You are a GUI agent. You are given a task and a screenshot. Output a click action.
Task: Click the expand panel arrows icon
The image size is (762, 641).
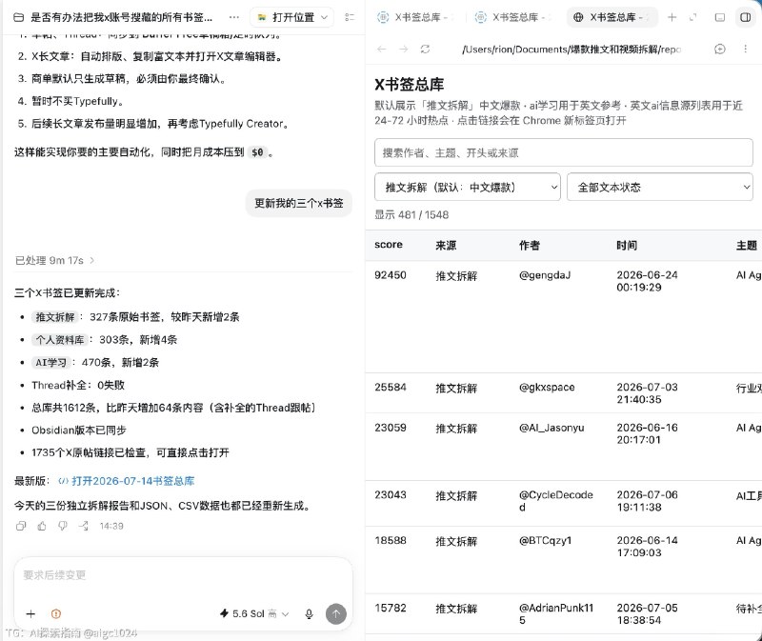coord(693,17)
